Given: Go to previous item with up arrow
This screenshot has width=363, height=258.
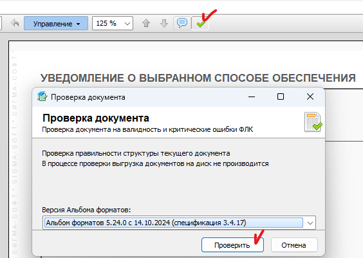Looking at the screenshot, I should point(146,23).
